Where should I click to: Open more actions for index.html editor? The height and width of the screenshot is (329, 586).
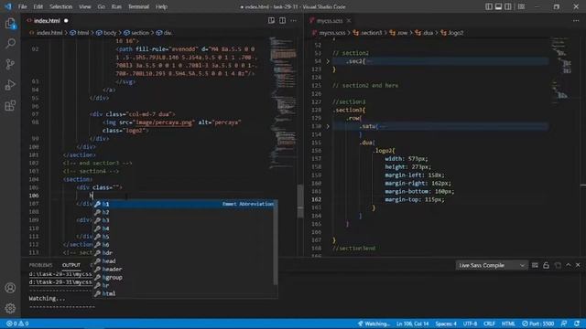click(x=293, y=20)
